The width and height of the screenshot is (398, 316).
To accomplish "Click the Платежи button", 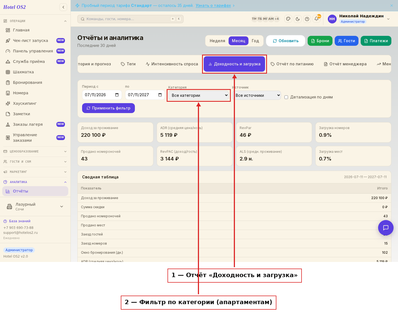I will [x=376, y=41].
